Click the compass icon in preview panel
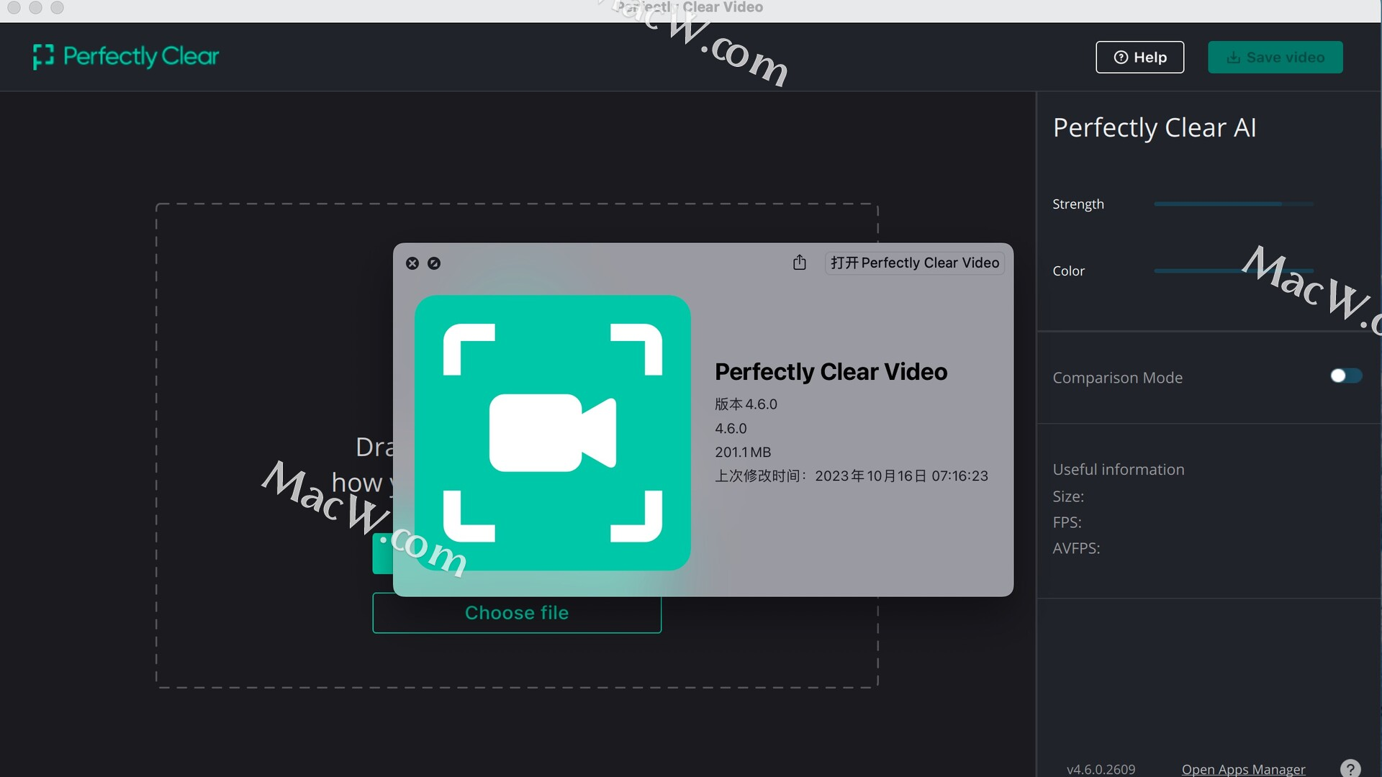Viewport: 1382px width, 777px height. (434, 263)
